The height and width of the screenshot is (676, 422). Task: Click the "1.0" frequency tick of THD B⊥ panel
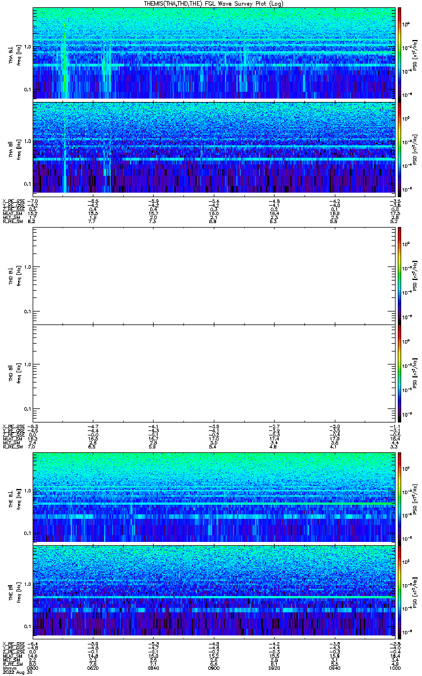click(x=28, y=267)
